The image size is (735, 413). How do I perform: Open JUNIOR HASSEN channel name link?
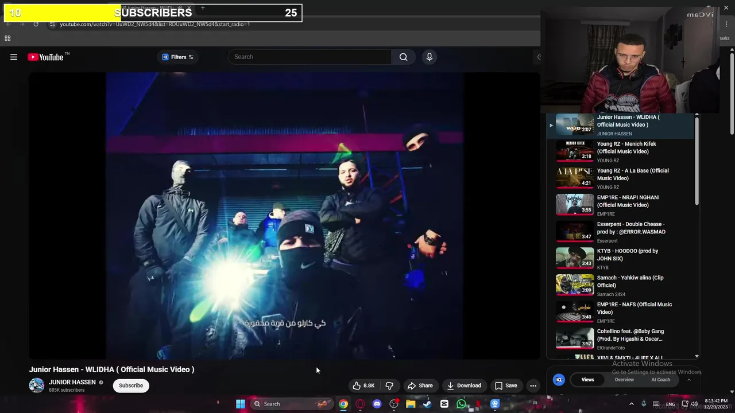tap(72, 382)
